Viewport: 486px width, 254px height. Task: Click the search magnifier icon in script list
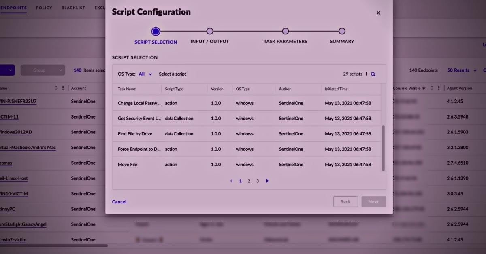pos(373,74)
